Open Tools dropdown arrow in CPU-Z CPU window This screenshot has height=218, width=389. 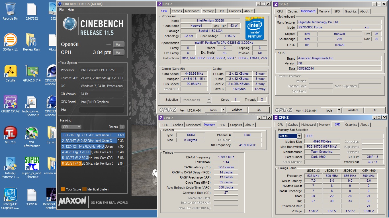tap(223, 110)
